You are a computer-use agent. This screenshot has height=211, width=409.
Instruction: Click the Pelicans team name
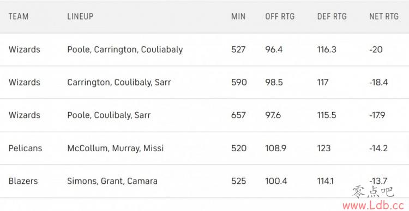point(25,148)
